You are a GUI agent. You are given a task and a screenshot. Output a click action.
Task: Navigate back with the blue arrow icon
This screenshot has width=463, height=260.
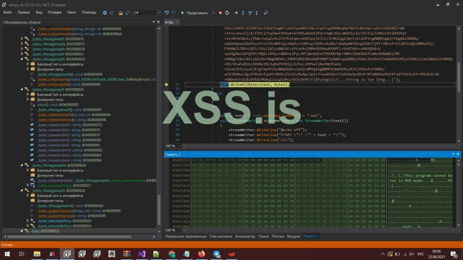point(105,13)
